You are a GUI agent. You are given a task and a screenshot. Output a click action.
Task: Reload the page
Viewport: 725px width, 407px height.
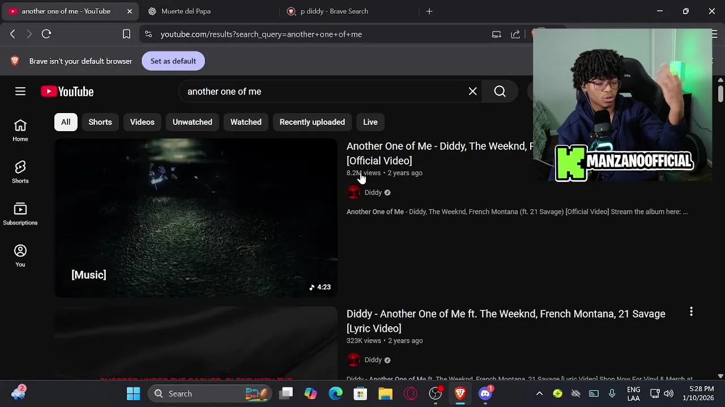pyautogui.click(x=46, y=34)
